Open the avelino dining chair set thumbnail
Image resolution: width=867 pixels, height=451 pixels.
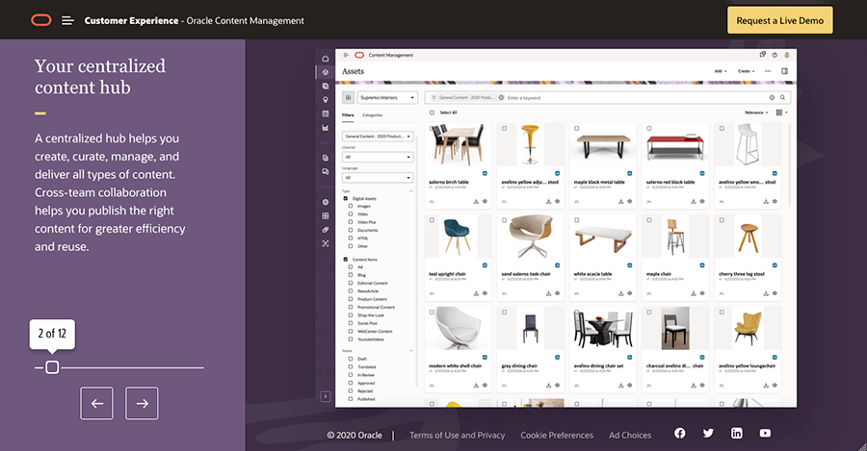[x=603, y=329]
